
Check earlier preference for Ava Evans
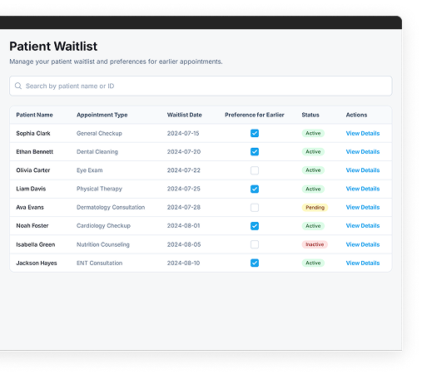[x=255, y=208]
